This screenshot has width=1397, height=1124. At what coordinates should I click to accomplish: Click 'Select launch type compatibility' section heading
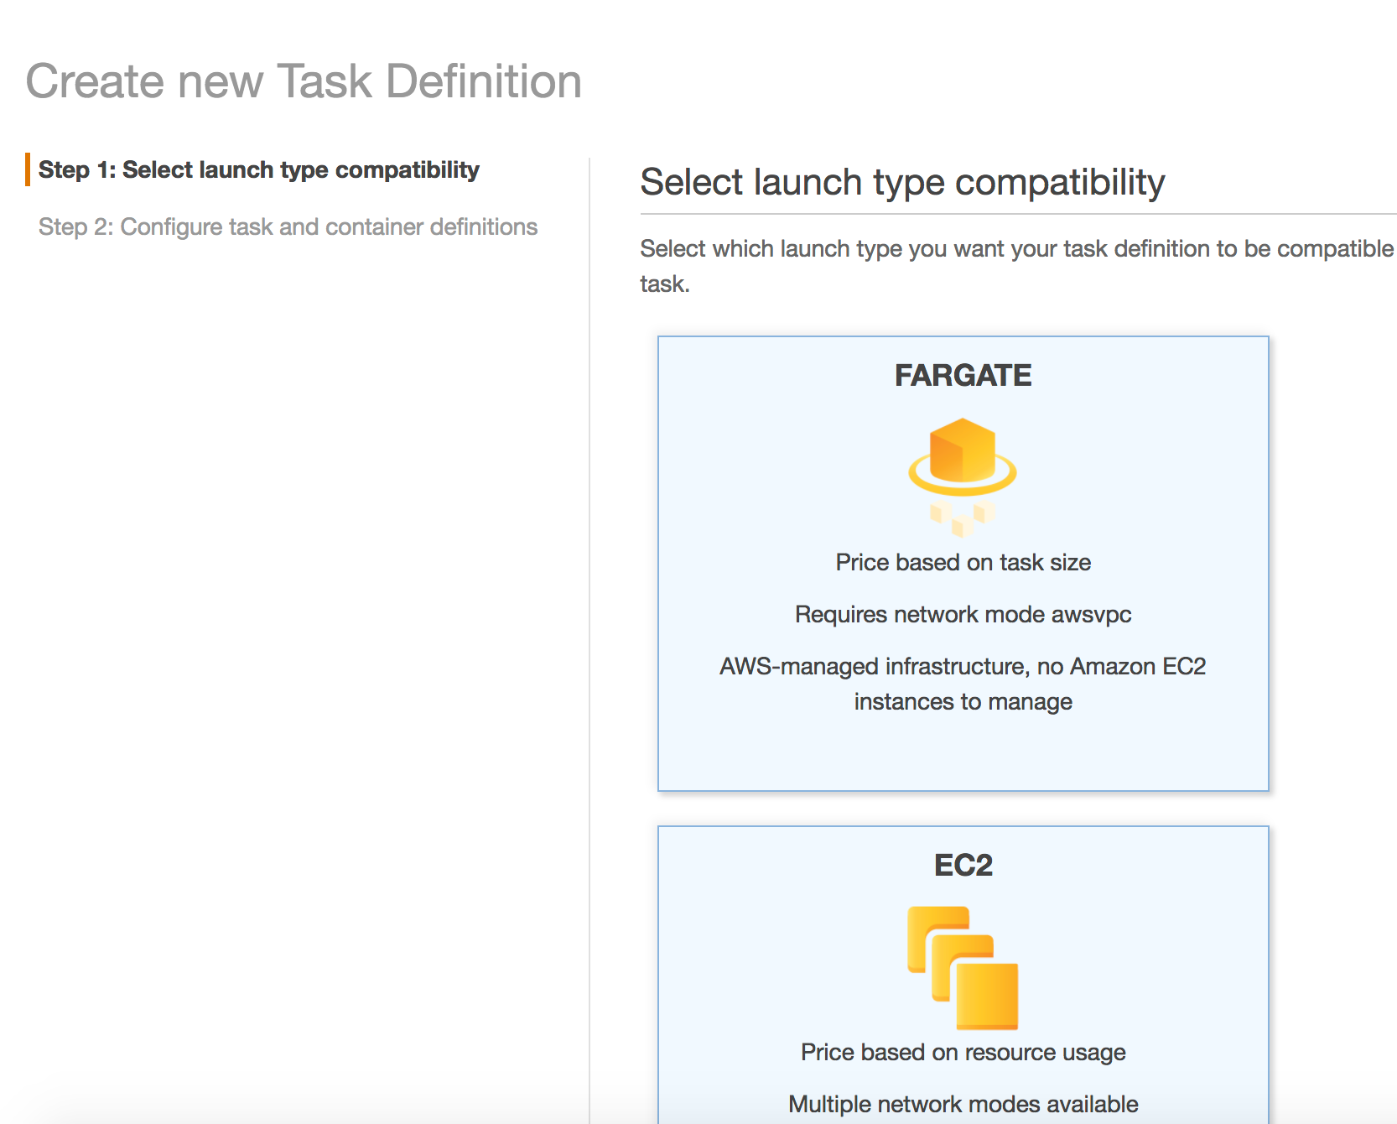pyautogui.click(x=902, y=183)
